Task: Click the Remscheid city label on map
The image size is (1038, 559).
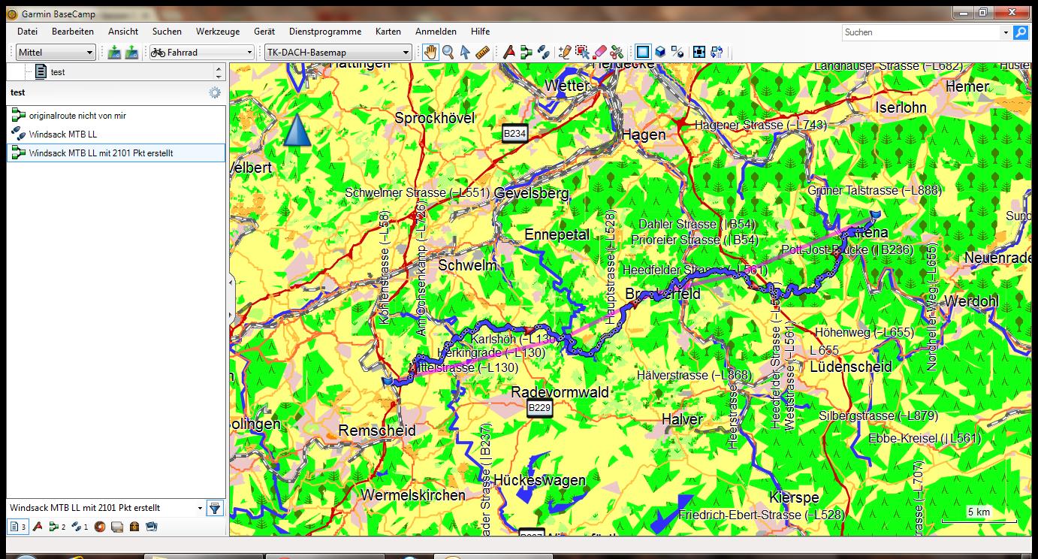Action: [x=377, y=431]
